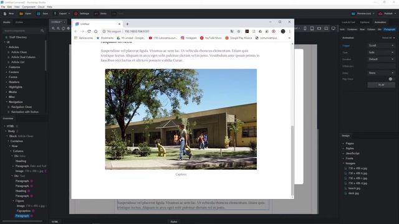Click the Undo toolbar icon
Image resolution: width=399 pixels, height=224 pixels.
[x=96, y=14]
